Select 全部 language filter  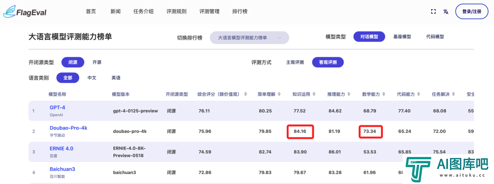68,78
